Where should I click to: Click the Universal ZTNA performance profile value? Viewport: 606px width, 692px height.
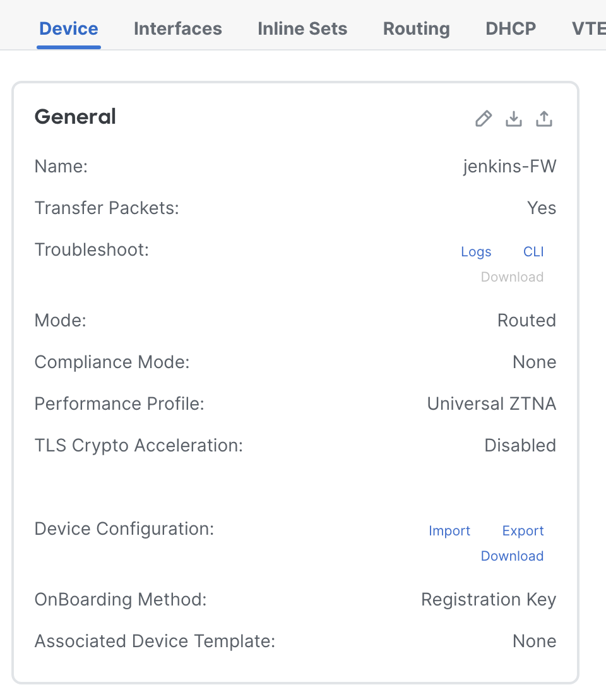tap(491, 404)
